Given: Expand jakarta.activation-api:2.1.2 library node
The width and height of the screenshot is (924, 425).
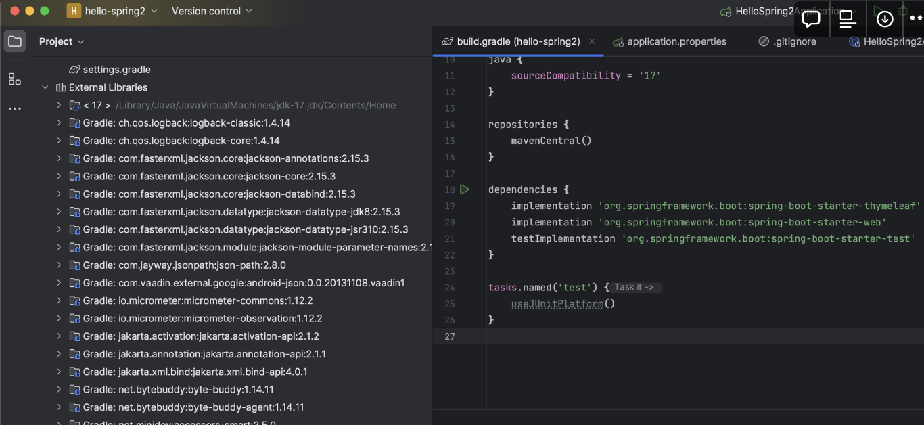Looking at the screenshot, I should tap(59, 336).
